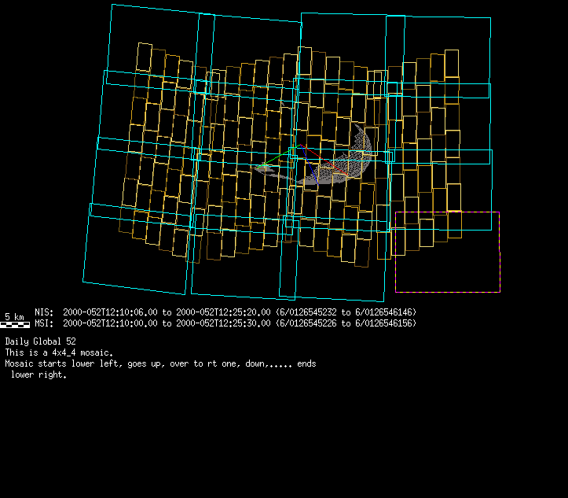Screen dimensions: 568x498
Task: Select the MSI row label
Action: click(44, 323)
